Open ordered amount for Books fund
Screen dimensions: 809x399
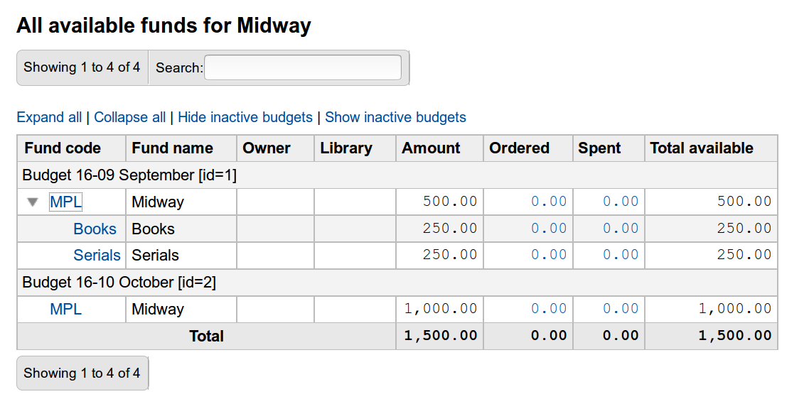pos(549,229)
